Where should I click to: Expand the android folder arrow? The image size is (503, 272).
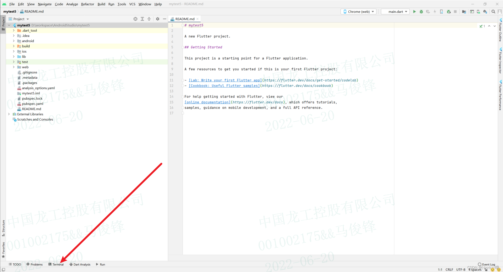click(14, 41)
